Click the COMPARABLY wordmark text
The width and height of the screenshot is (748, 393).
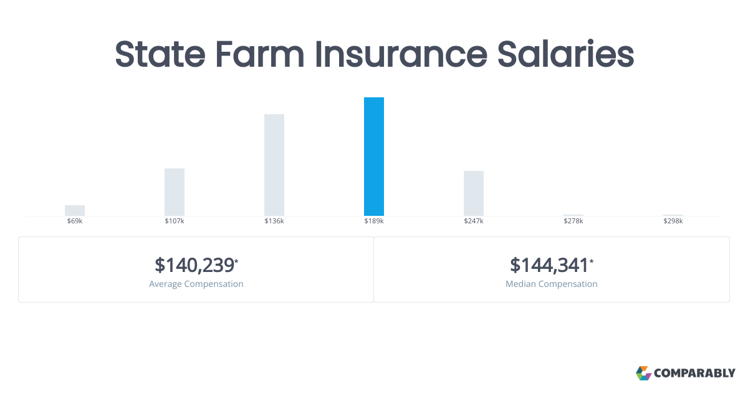(694, 374)
